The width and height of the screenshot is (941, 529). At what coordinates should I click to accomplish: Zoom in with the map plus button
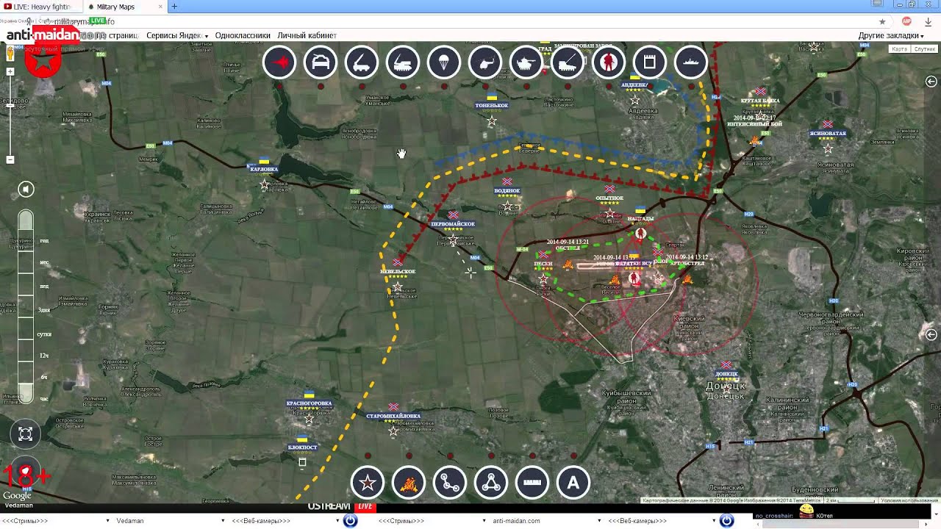pos(10,71)
